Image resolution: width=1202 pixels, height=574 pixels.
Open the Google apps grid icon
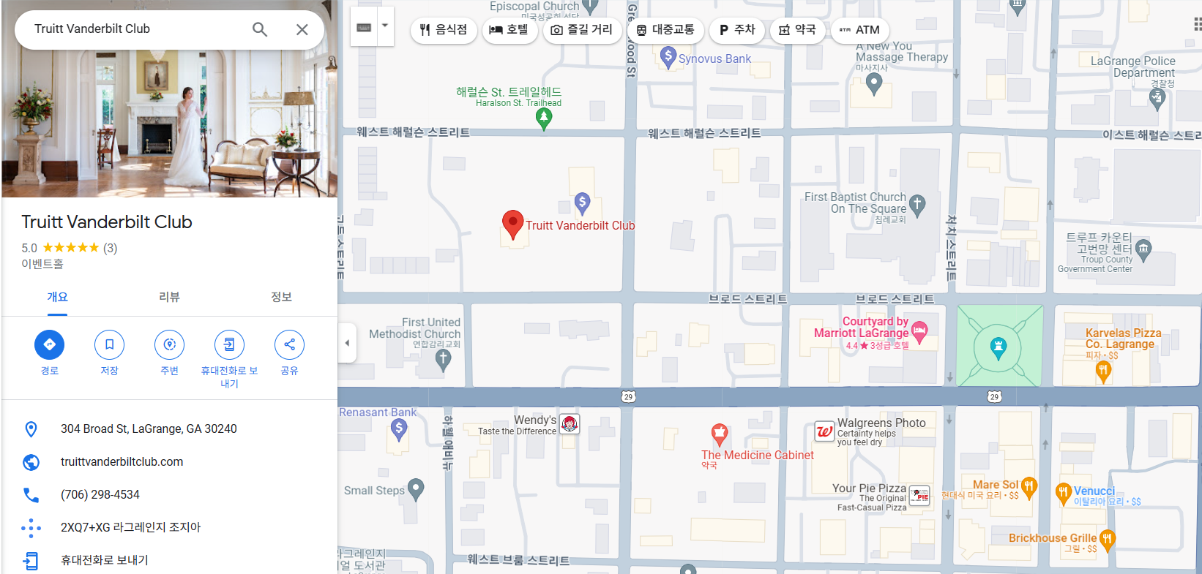point(1197,24)
